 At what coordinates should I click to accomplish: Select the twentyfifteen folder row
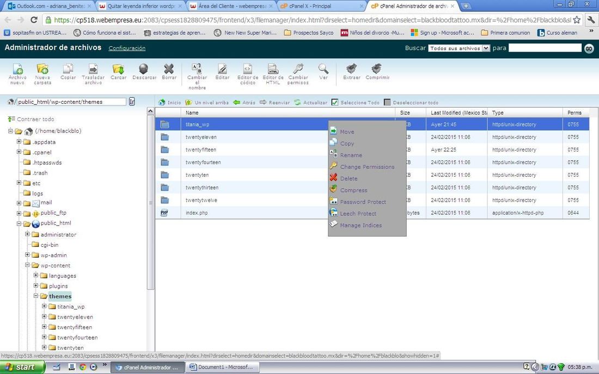pos(372,150)
